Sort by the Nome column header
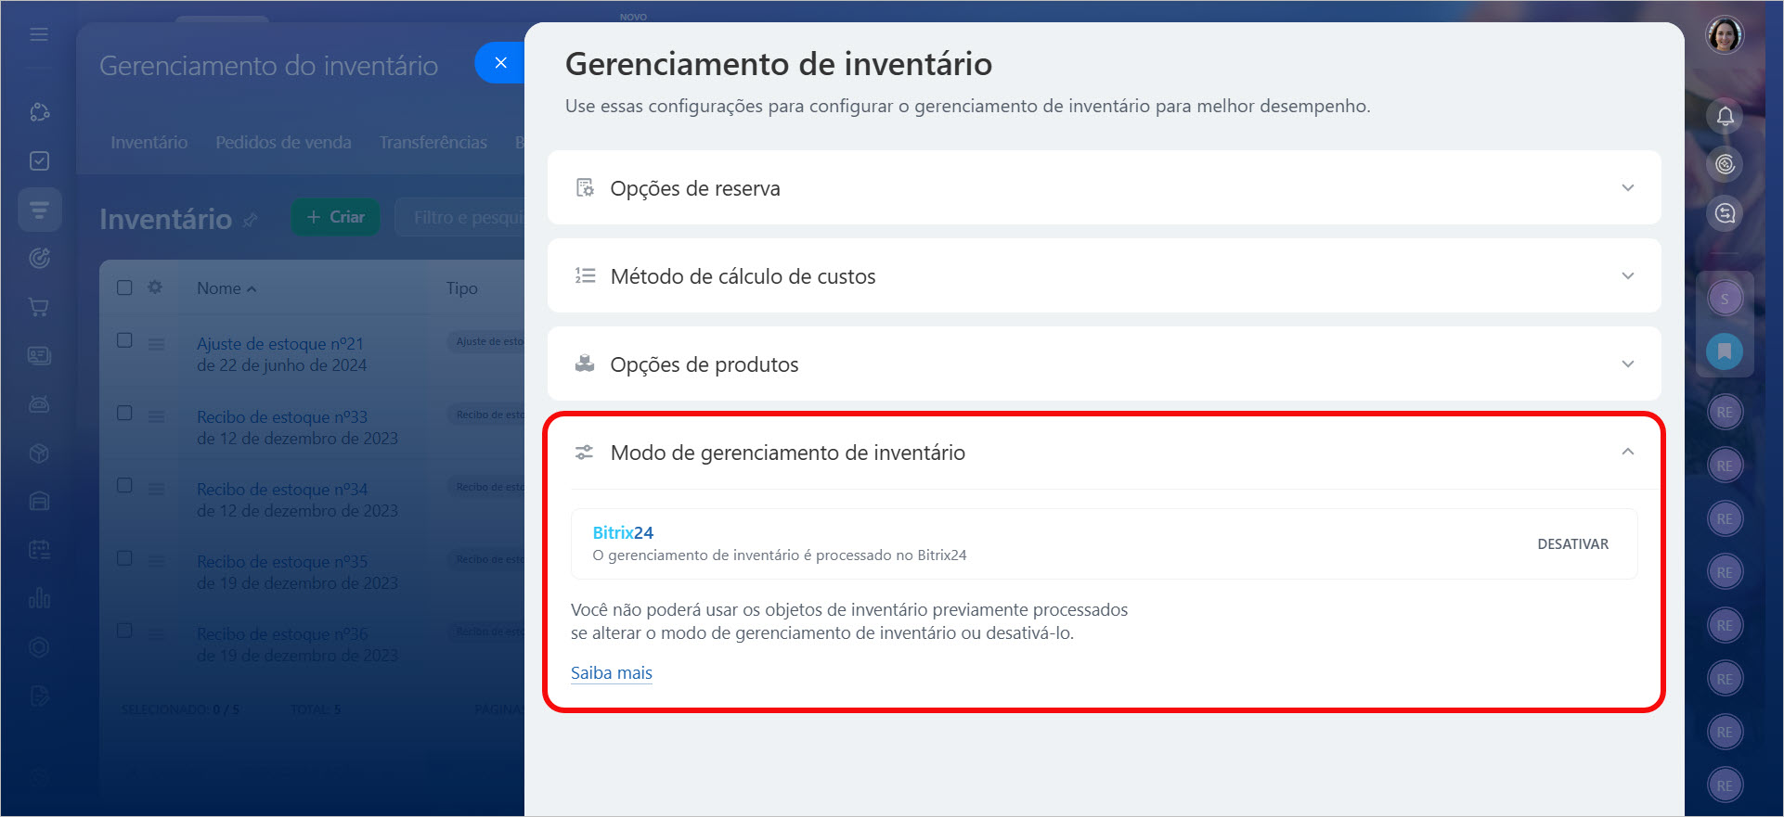 click(x=226, y=288)
